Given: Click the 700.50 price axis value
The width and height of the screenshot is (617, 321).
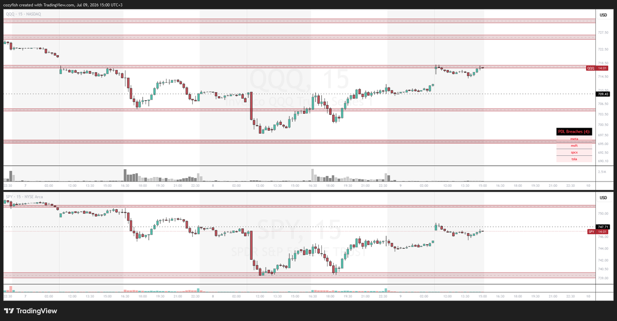Looking at the screenshot, I should pyautogui.click(x=603, y=124).
